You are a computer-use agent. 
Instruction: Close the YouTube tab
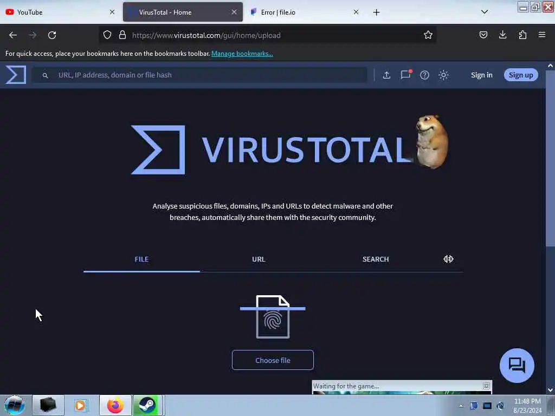(112, 12)
